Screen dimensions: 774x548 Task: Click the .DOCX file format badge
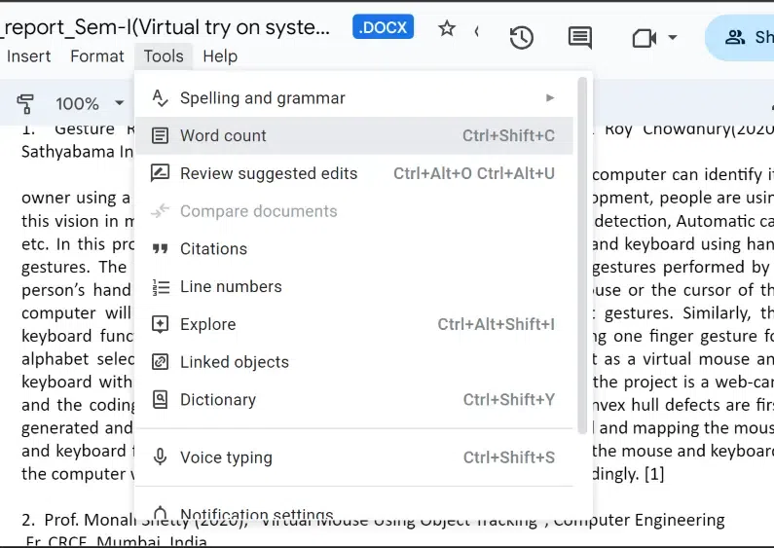click(x=383, y=27)
